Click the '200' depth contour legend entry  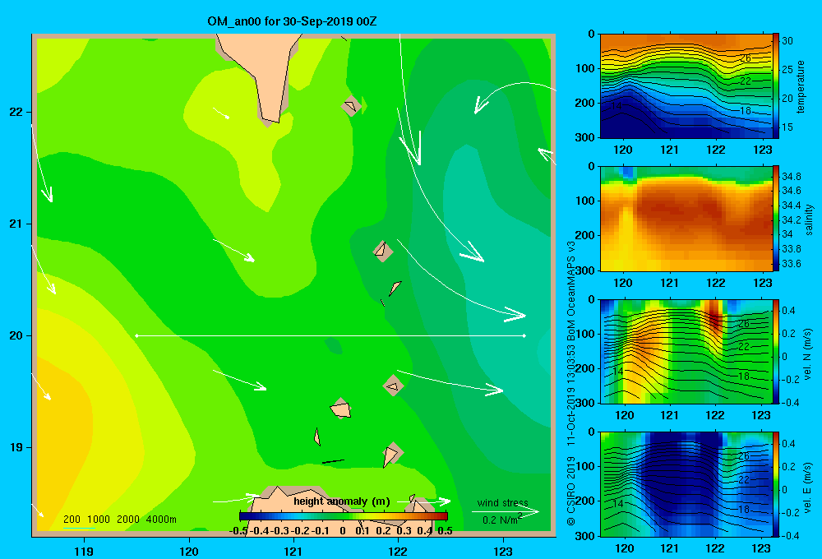(x=72, y=520)
